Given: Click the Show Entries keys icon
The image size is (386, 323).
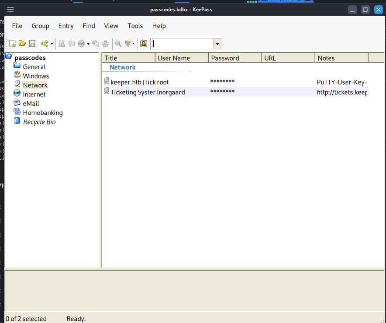Looking at the screenshot, I should coord(128,44).
